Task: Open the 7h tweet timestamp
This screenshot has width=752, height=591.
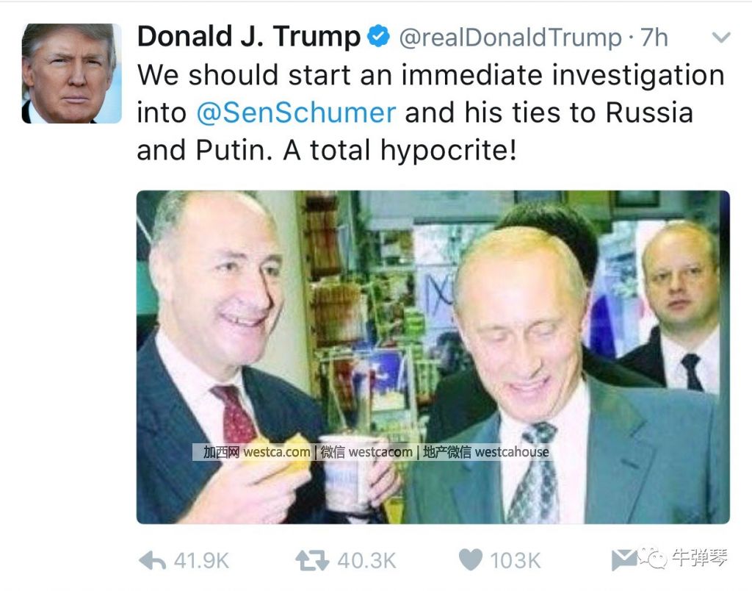Action: (x=654, y=37)
